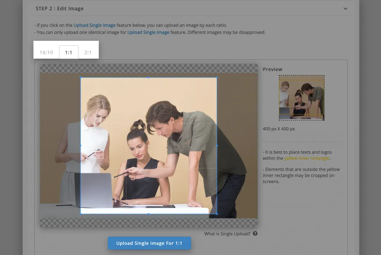Click the bottom-left crop corner handle
Image resolution: width=381 pixels, height=255 pixels.
(x=81, y=214)
